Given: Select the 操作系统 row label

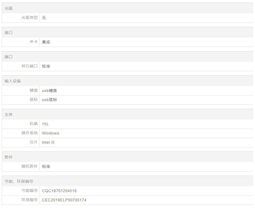Looking at the screenshot, I should click(x=29, y=133).
